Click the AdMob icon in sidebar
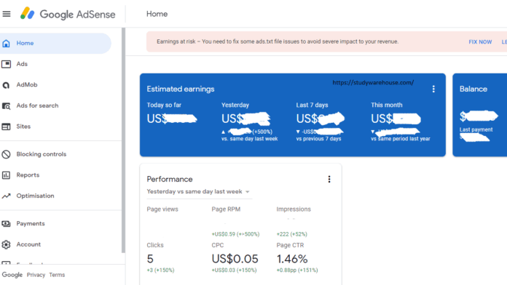Screen dimensions: 507x285 6,85
